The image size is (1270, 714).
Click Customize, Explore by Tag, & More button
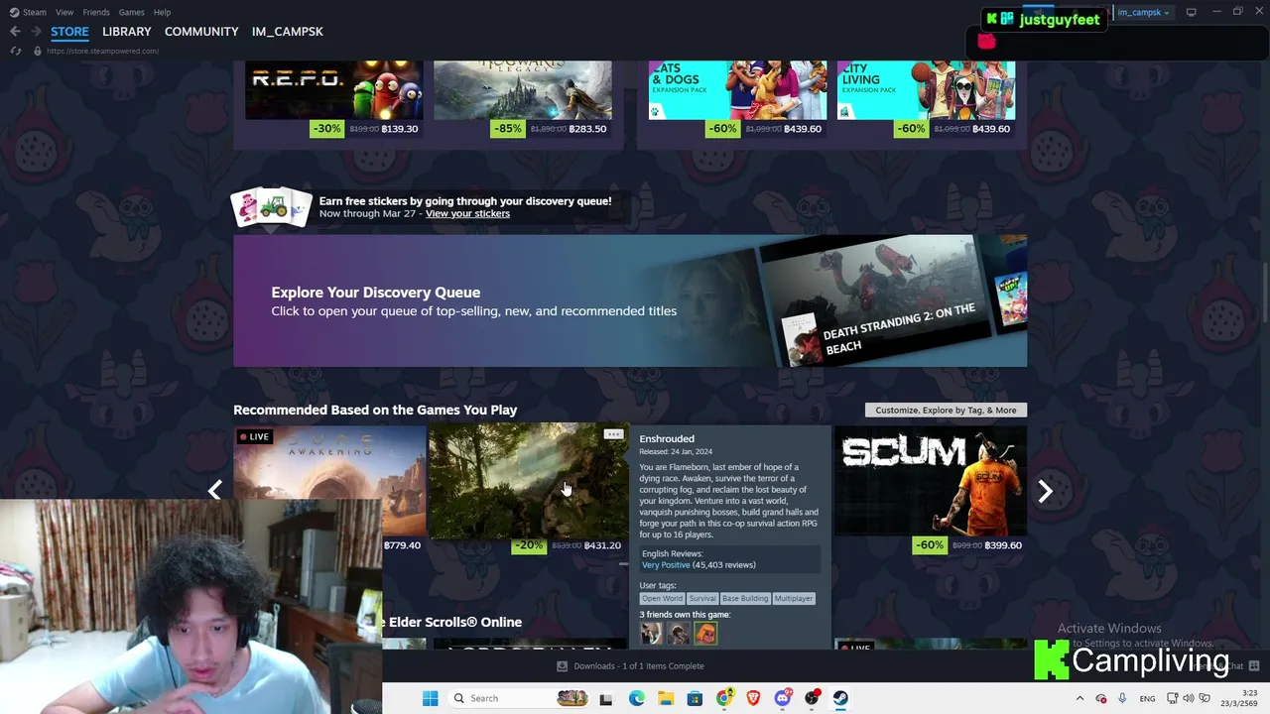[946, 410]
